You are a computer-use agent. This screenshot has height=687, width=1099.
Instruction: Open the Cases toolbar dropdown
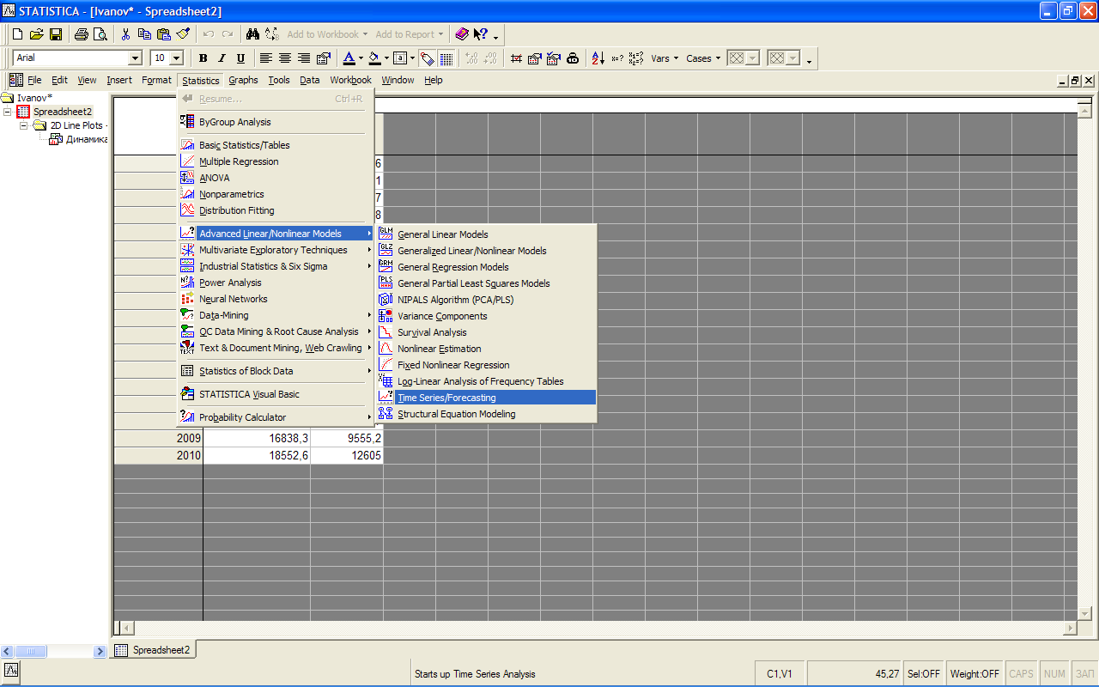(703, 58)
